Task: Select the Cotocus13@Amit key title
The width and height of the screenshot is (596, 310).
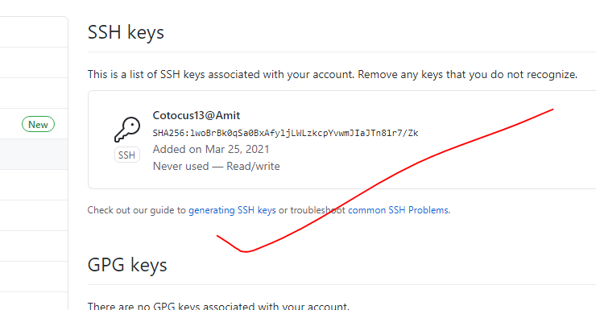Action: pyautogui.click(x=197, y=115)
